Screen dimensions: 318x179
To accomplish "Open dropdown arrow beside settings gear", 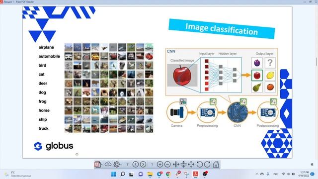I will pyautogui.click(x=121, y=165).
